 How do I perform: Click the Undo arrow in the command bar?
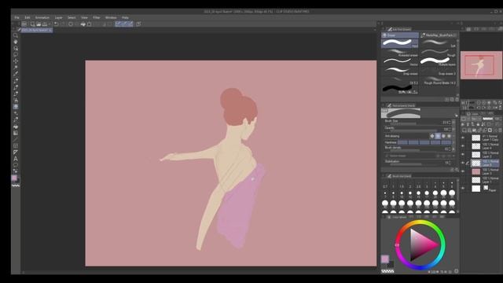pyautogui.click(x=57, y=24)
